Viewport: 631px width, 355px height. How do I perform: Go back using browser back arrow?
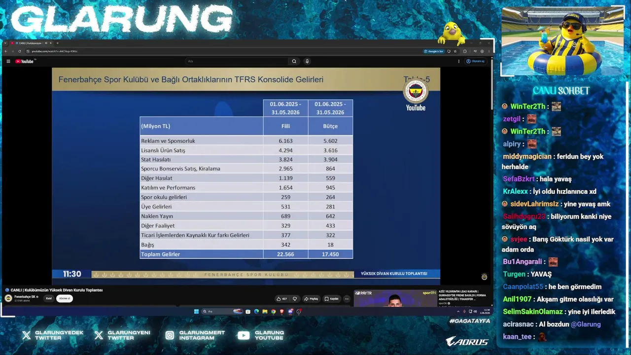click(6, 51)
